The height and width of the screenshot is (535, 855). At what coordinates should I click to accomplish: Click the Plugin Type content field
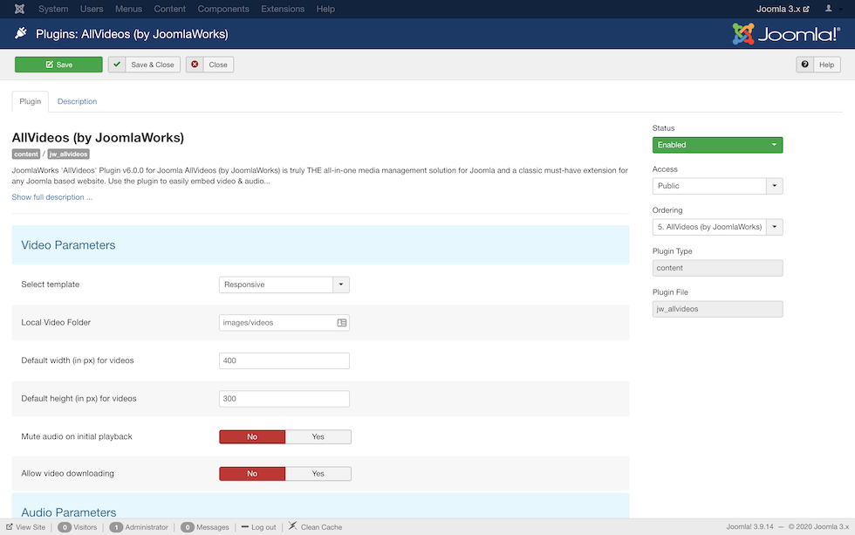717,268
